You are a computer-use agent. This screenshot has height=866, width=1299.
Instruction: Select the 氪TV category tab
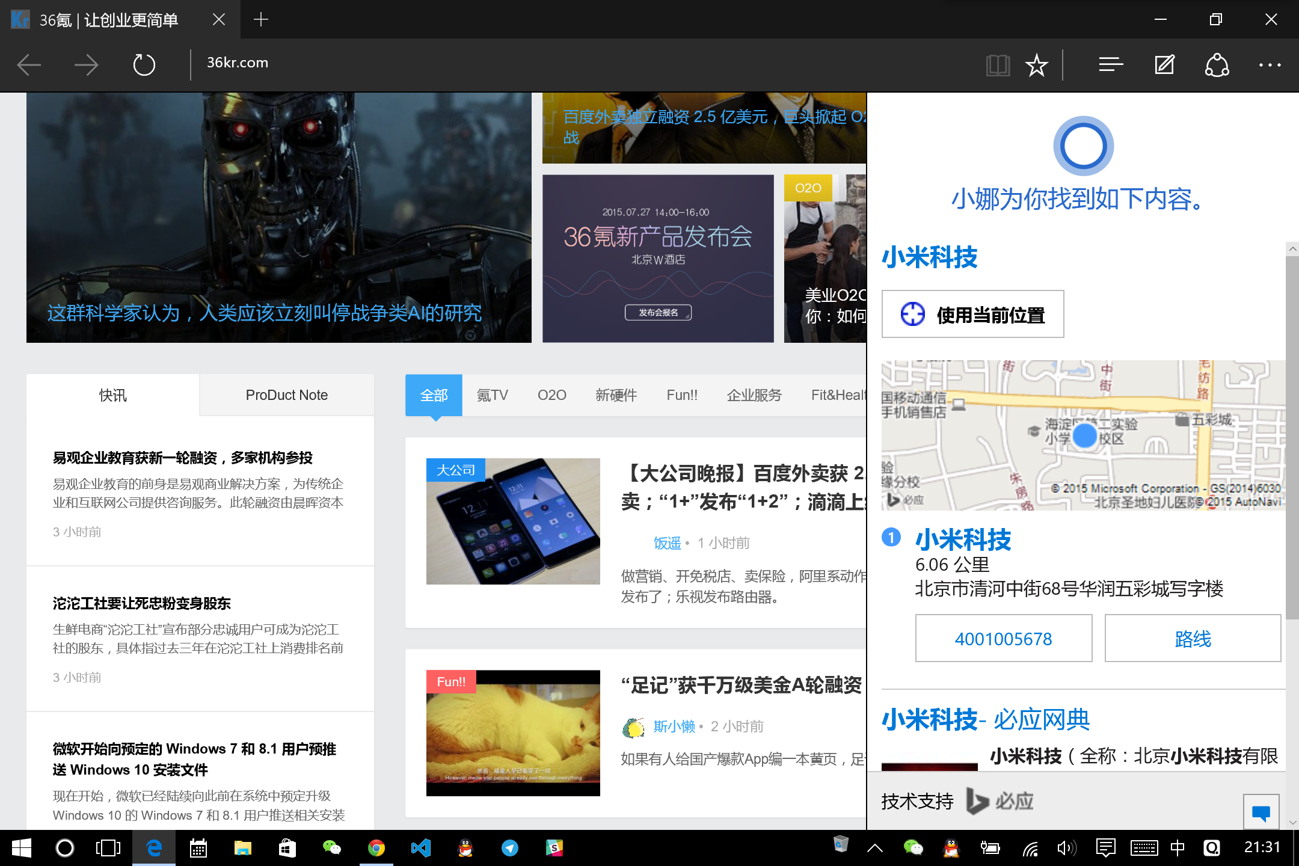[x=492, y=395]
